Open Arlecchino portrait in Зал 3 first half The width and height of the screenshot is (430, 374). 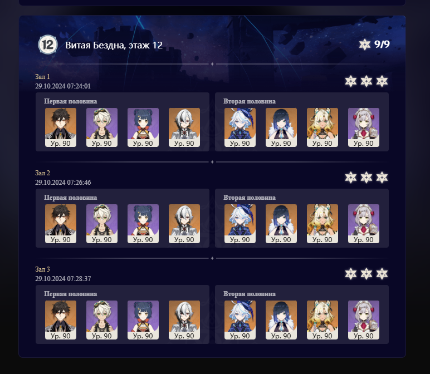click(184, 320)
